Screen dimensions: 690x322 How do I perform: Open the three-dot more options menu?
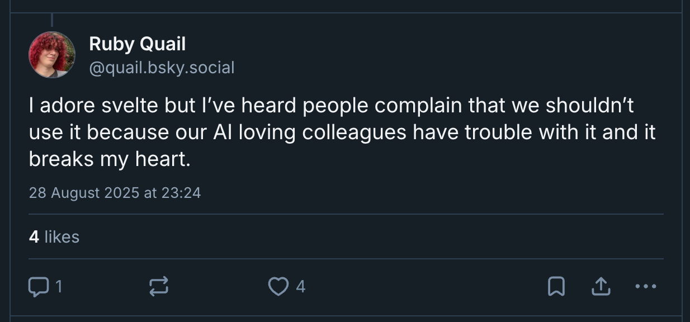(x=646, y=287)
